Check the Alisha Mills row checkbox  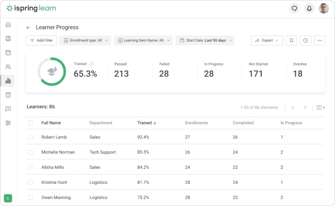pos(30,167)
